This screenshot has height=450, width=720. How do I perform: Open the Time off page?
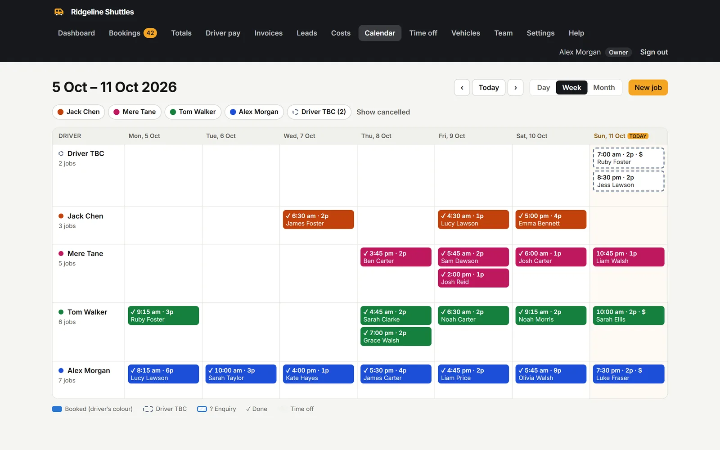pos(423,33)
